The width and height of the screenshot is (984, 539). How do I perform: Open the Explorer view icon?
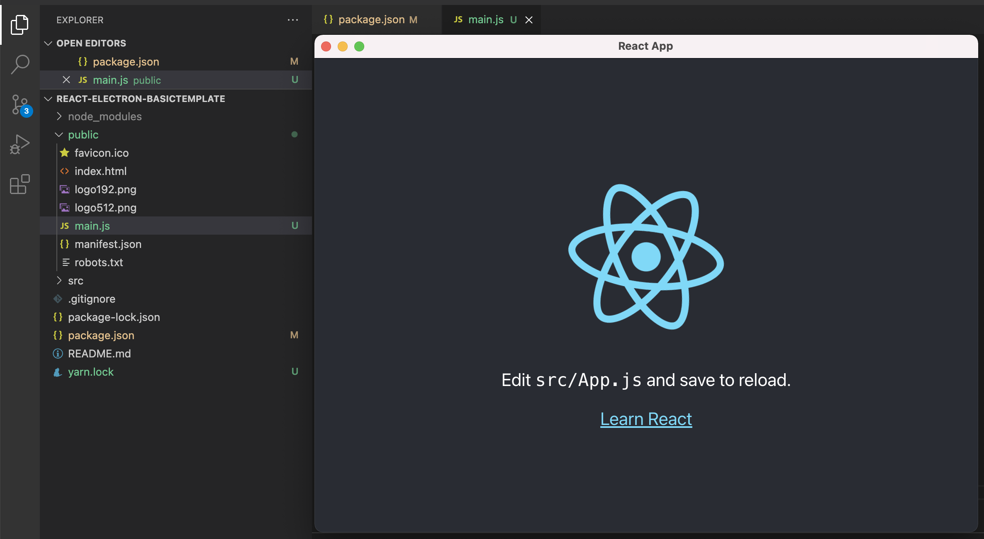19,25
